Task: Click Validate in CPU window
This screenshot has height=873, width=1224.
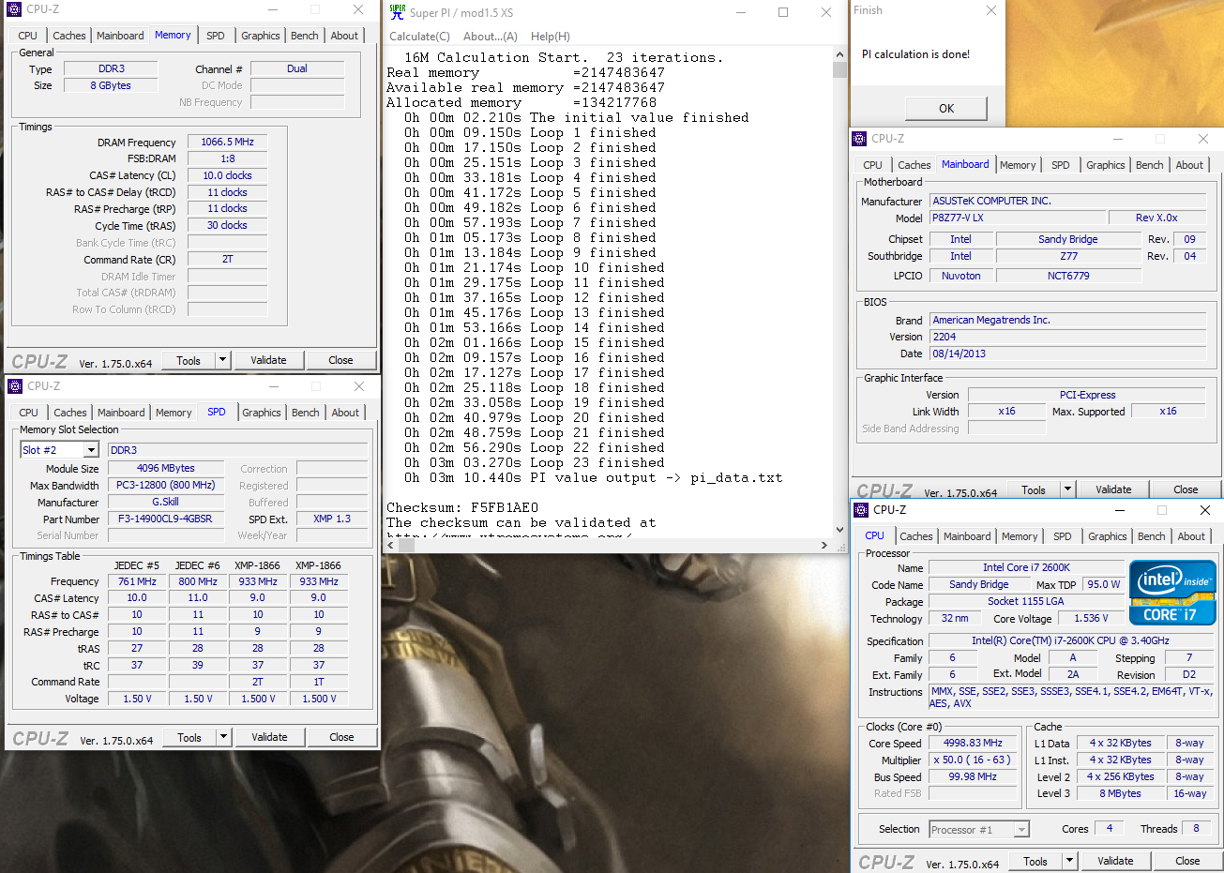Action: 1115,861
